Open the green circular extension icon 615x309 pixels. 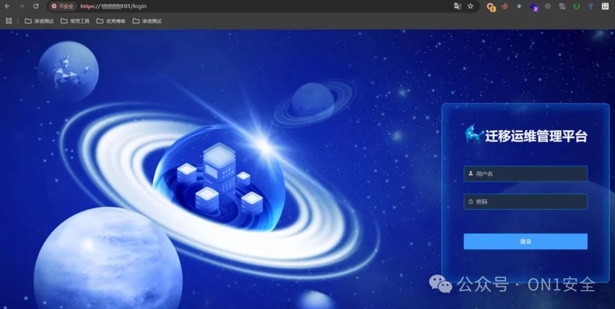(x=576, y=6)
